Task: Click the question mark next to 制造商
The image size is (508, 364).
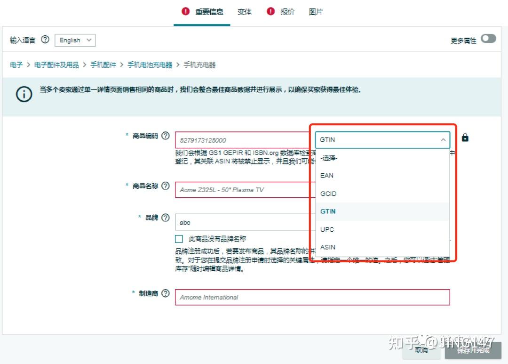Action: 166,293
